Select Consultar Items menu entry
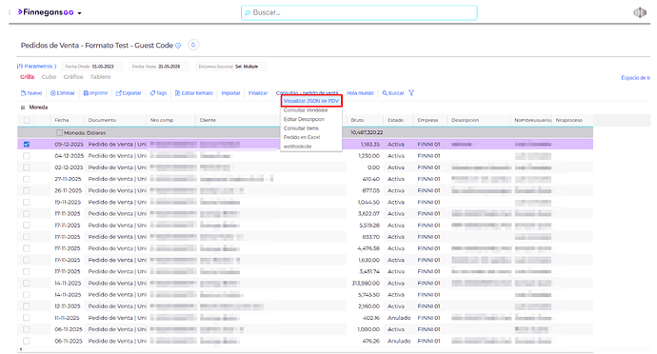 pyautogui.click(x=301, y=128)
